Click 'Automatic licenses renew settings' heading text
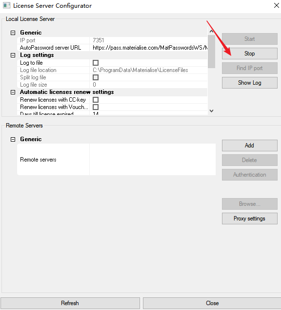The image size is (281, 310). 67,92
